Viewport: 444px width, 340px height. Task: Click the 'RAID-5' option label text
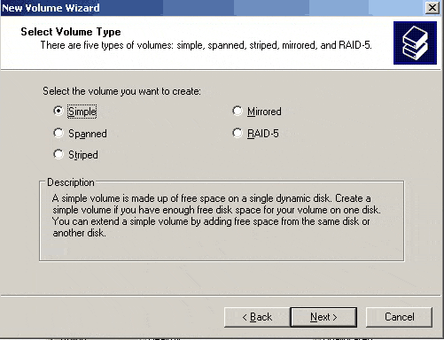tap(263, 134)
